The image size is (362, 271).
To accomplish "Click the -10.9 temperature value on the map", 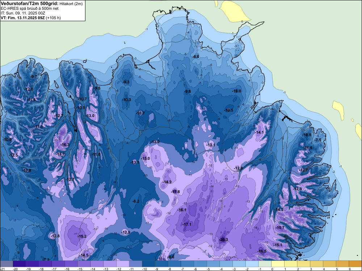I will click(81, 108).
